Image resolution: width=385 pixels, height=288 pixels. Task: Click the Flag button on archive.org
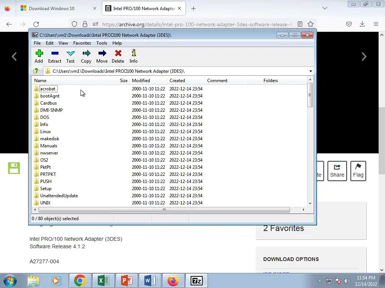coord(358,171)
